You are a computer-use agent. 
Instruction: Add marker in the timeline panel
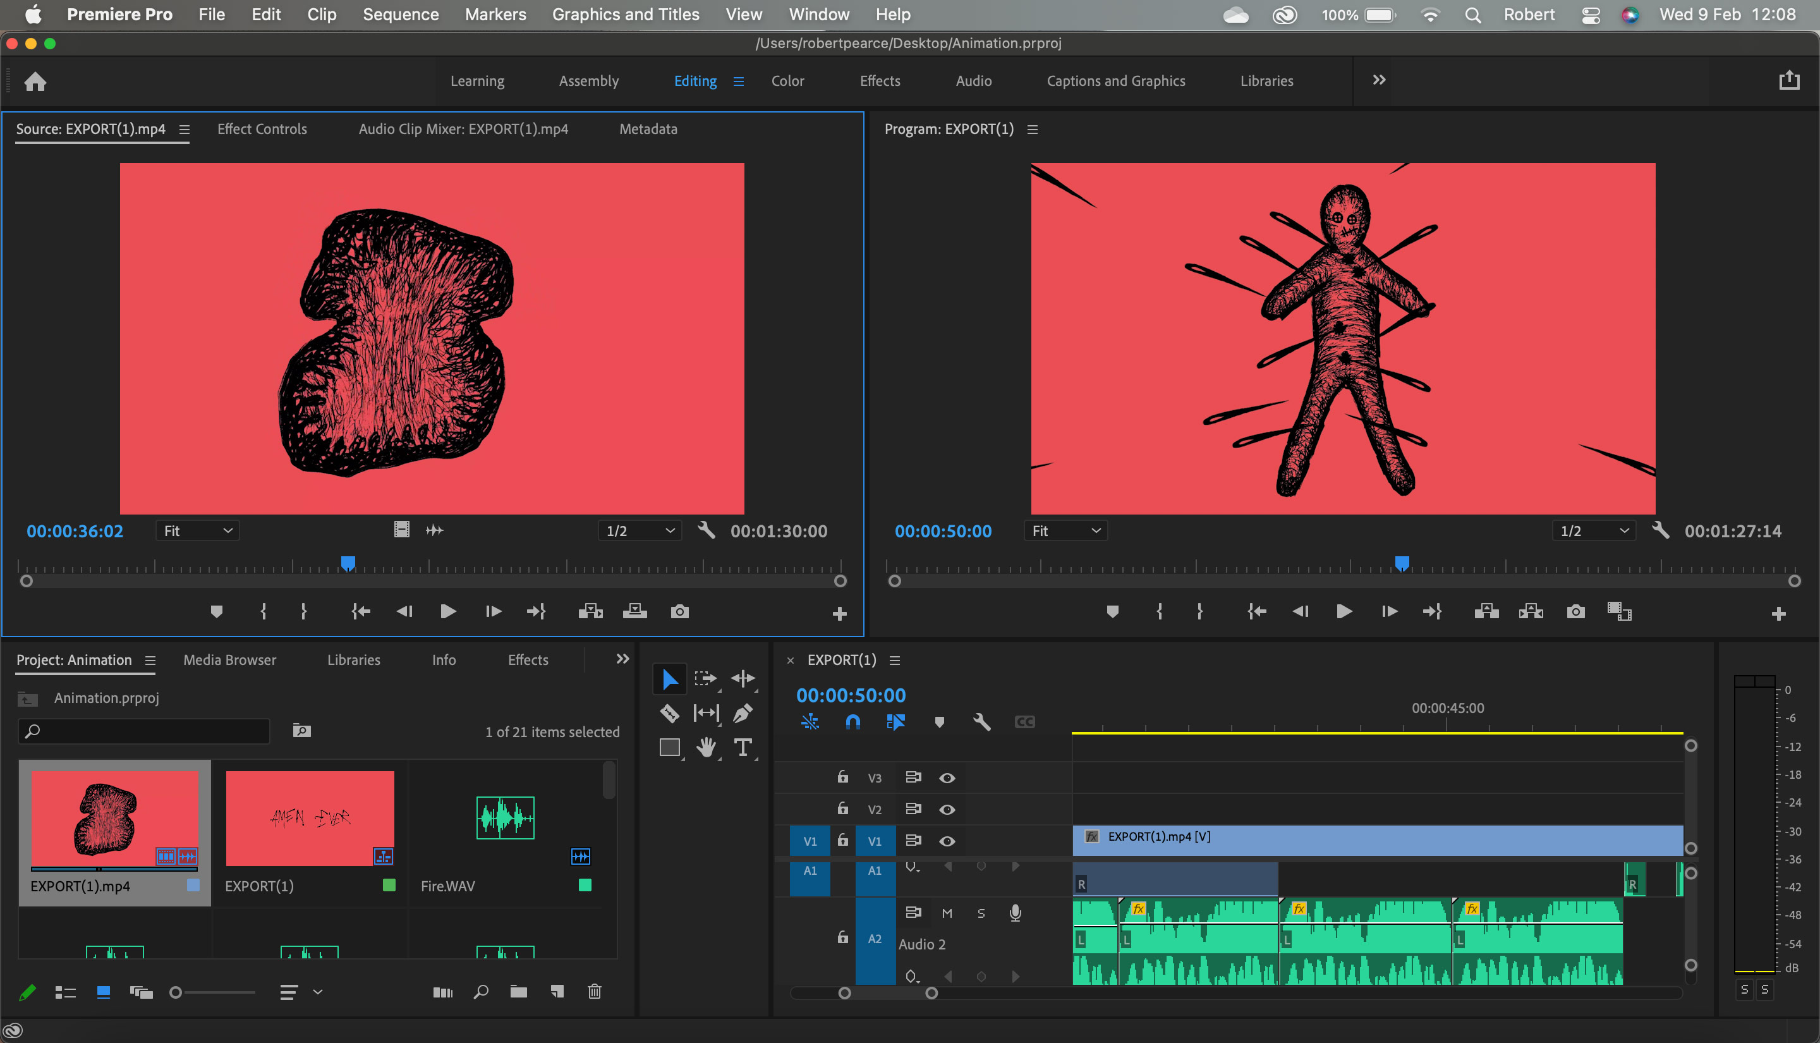pos(939,721)
